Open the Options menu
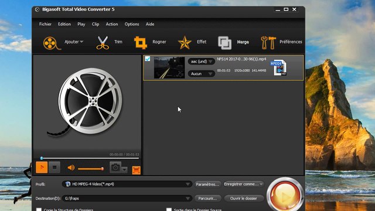This screenshot has width=375, height=211. (132, 24)
